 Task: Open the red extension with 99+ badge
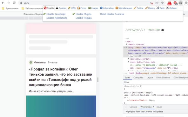169,3
